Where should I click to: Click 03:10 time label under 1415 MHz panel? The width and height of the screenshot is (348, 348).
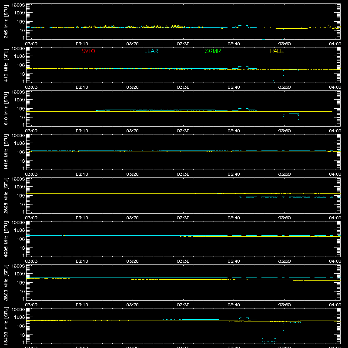[x=82, y=174]
